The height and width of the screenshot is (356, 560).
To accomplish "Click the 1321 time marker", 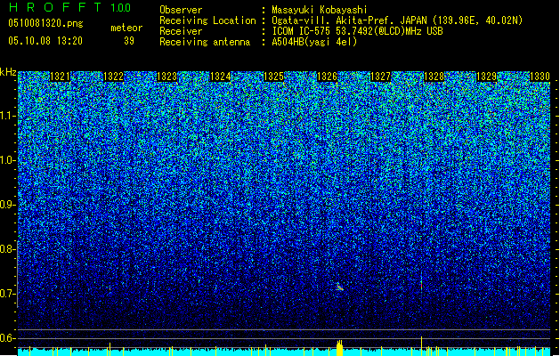I will click(60, 77).
